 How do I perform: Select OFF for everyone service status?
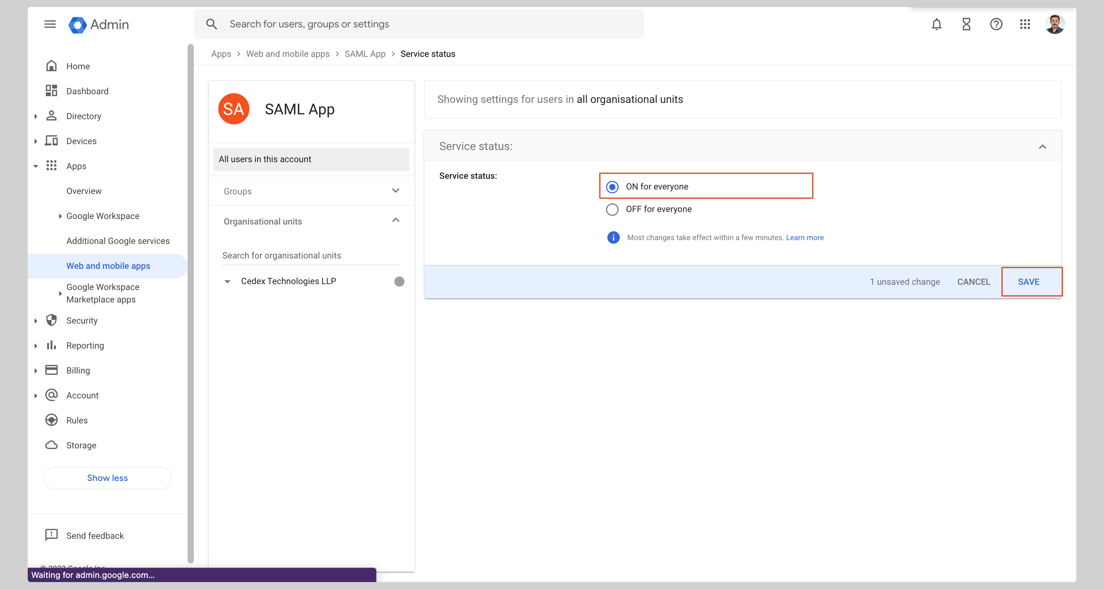(x=612, y=210)
